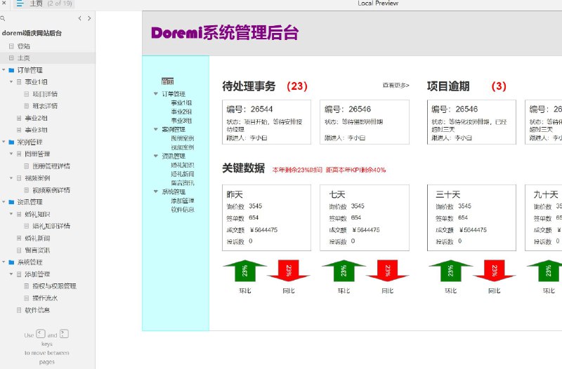Collapse 订单管理 in the cyan preview menu
The width and height of the screenshot is (562, 369).
coord(155,94)
